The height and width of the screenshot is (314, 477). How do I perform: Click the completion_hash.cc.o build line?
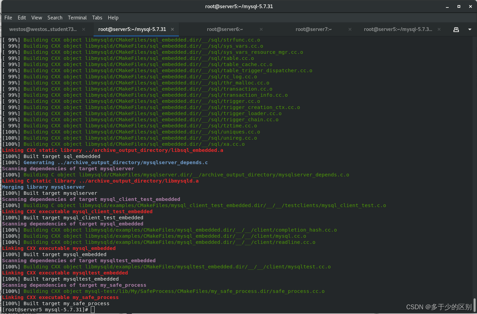coord(169,230)
